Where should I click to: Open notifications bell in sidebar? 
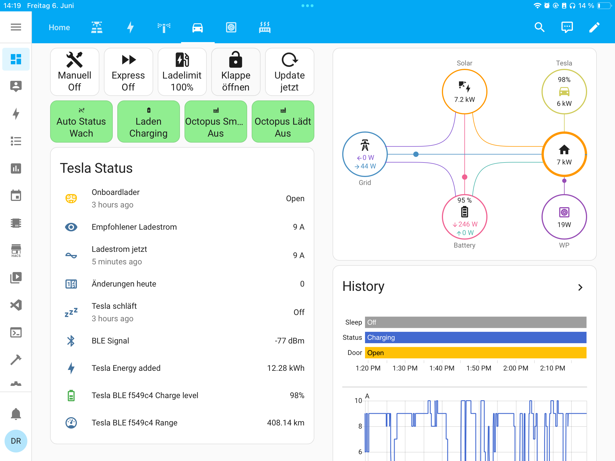pyautogui.click(x=16, y=414)
